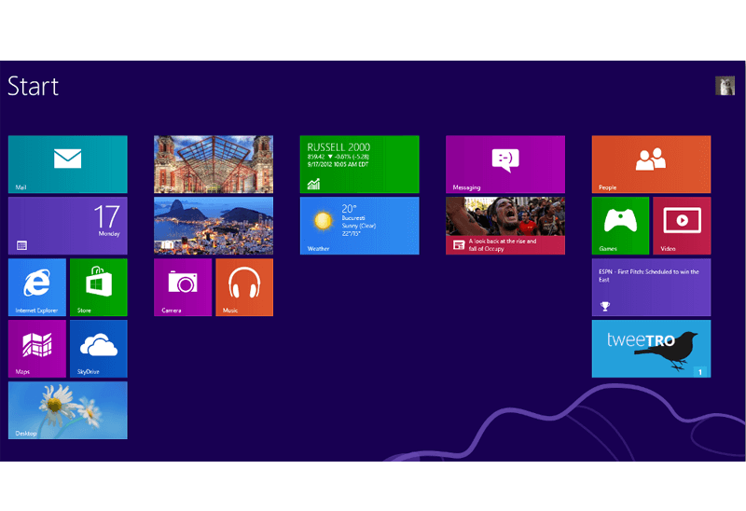
Task: Open the Mail tile
Action: tap(67, 164)
